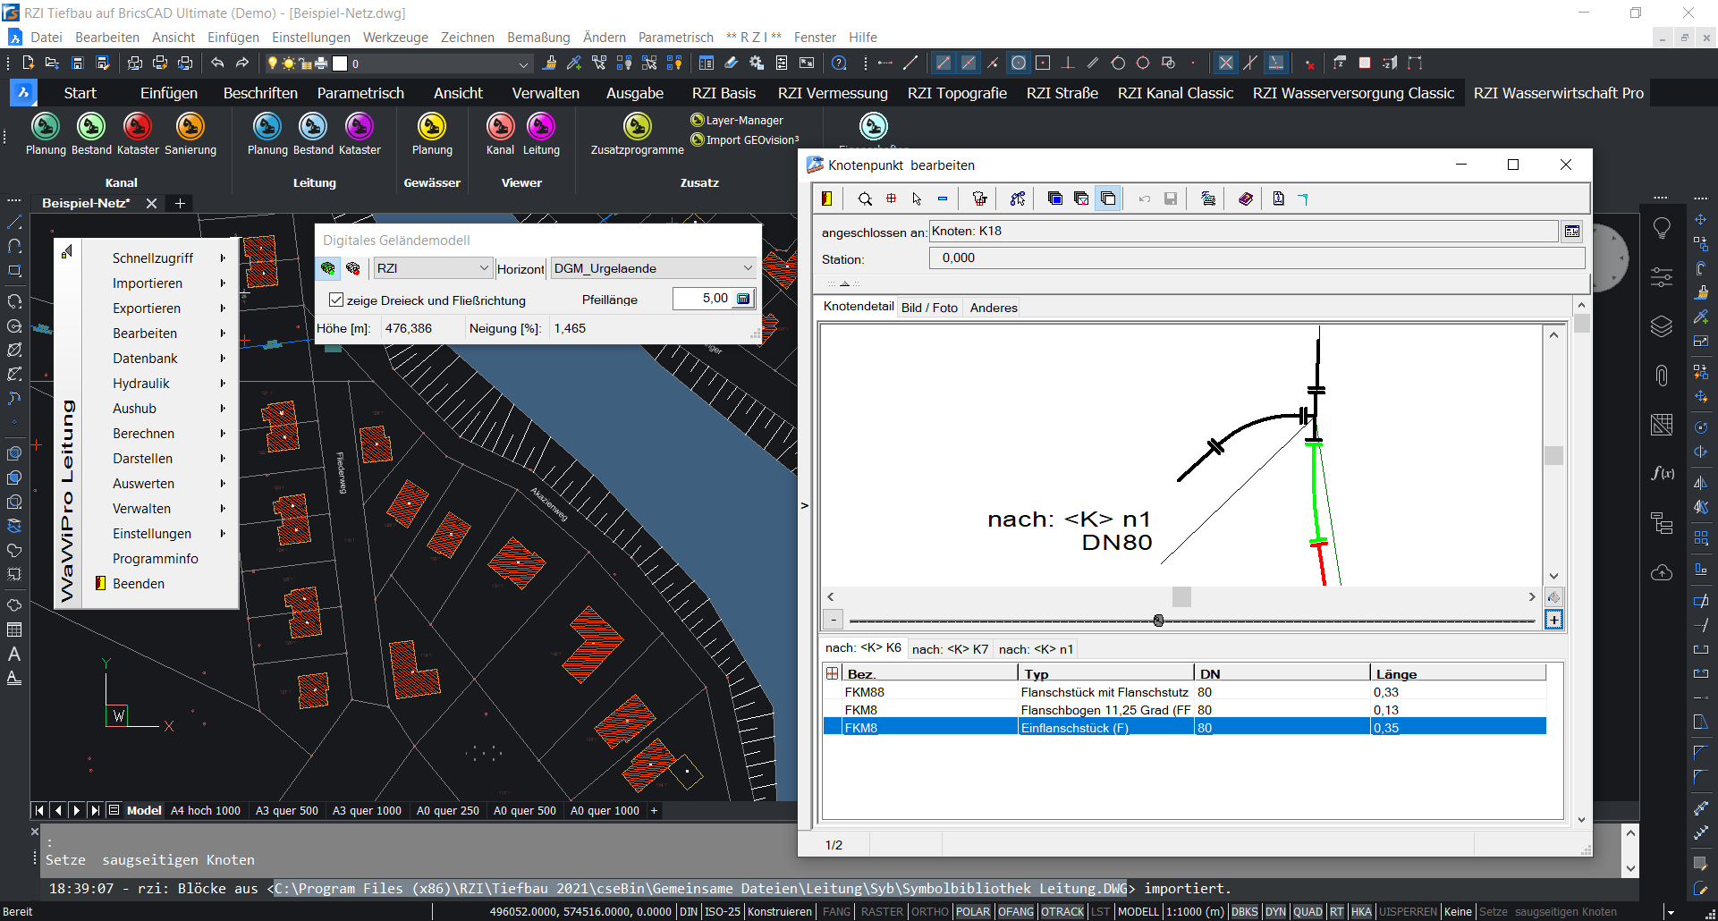Add new layout tab with plus button
The width and height of the screenshot is (1718, 921).
(x=654, y=810)
